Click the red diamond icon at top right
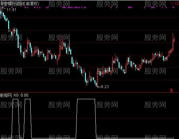Screen dimensions: 179x139 pyautogui.click(x=172, y=3)
